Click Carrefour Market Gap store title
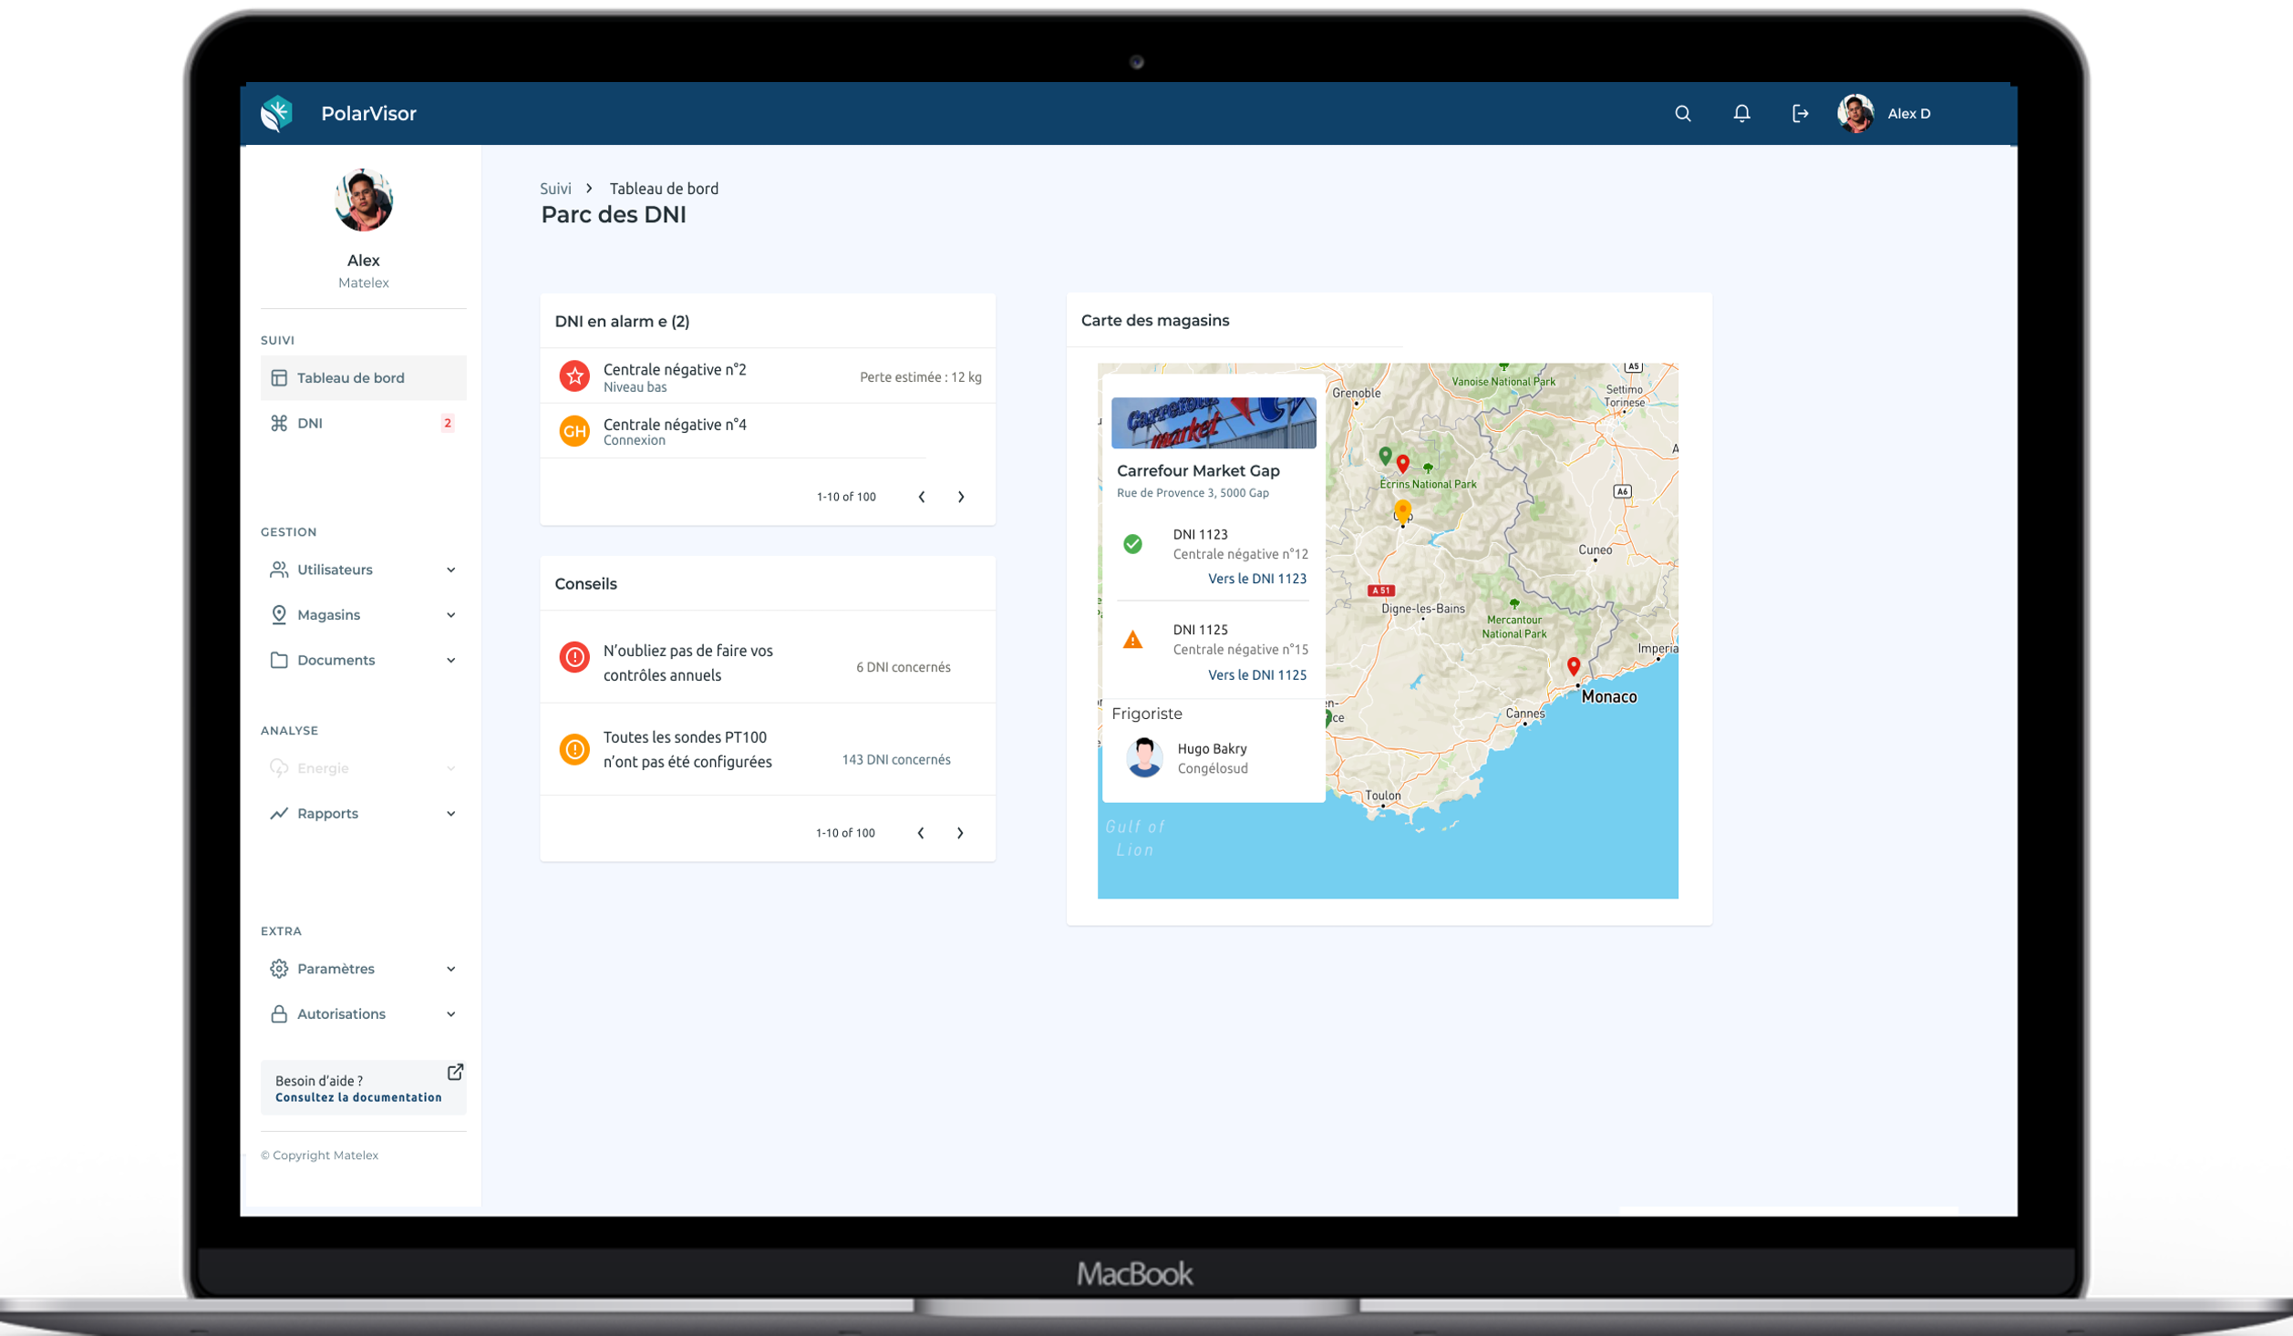The image size is (2293, 1336). [1198, 471]
